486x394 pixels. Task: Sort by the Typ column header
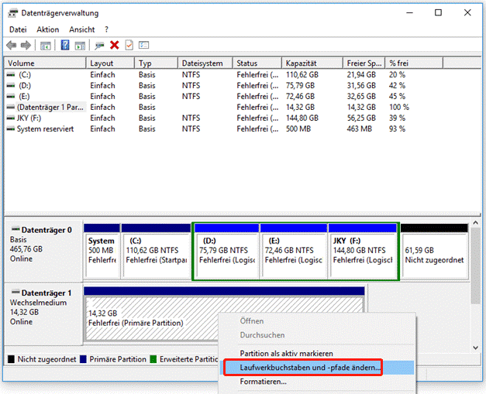[x=156, y=63]
